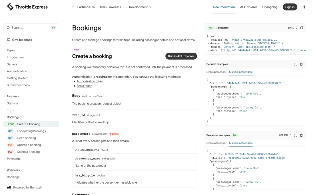The image size is (313, 195).
Task: Open the Authorization token link
Action: [x=90, y=81]
